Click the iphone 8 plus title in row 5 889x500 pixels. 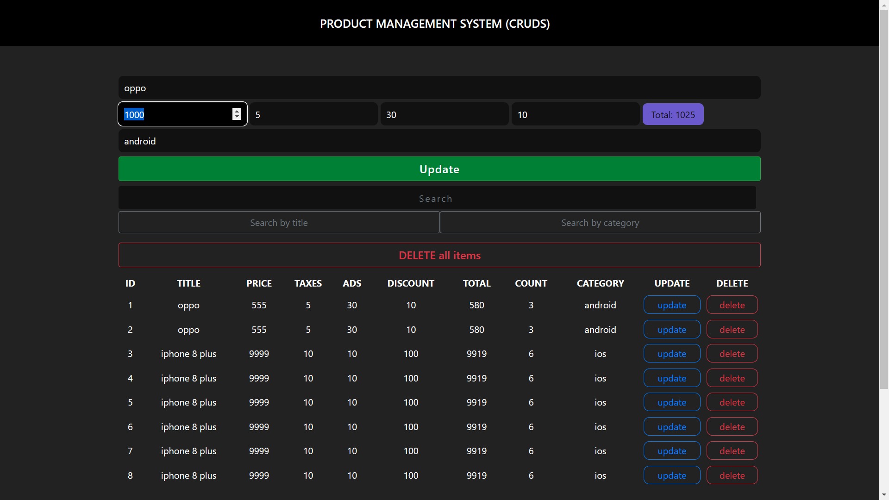click(x=188, y=402)
